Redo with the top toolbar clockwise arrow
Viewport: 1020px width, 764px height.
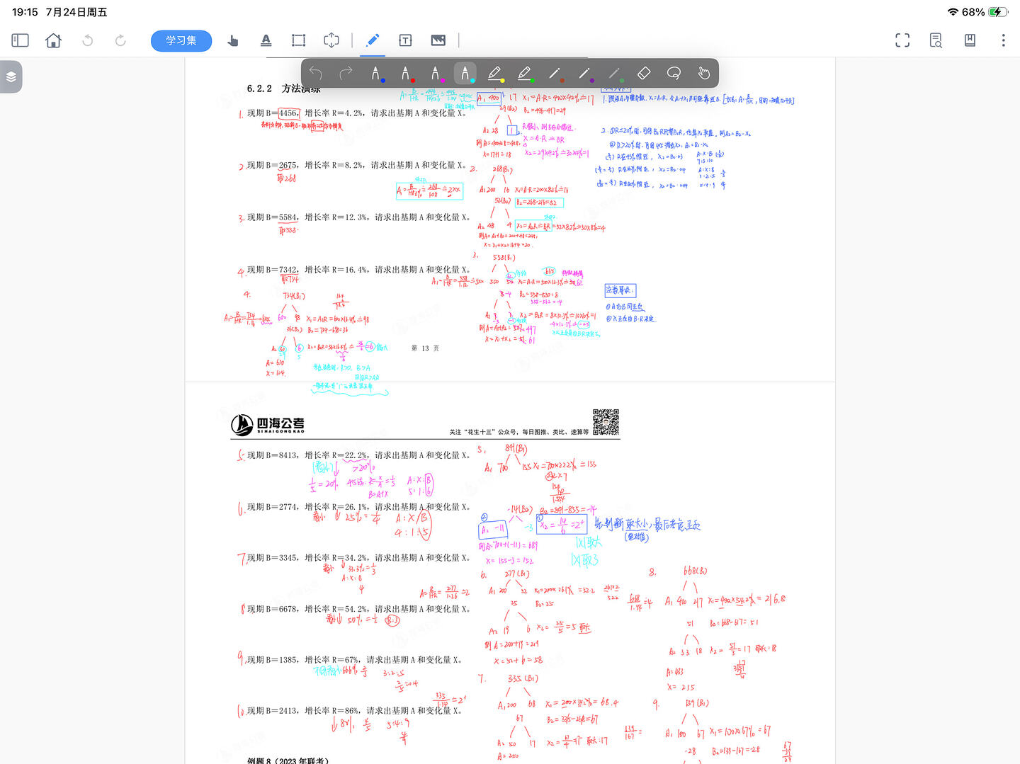coord(120,40)
